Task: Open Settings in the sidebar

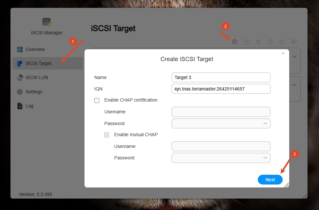Action: pyautogui.click(x=47, y=92)
